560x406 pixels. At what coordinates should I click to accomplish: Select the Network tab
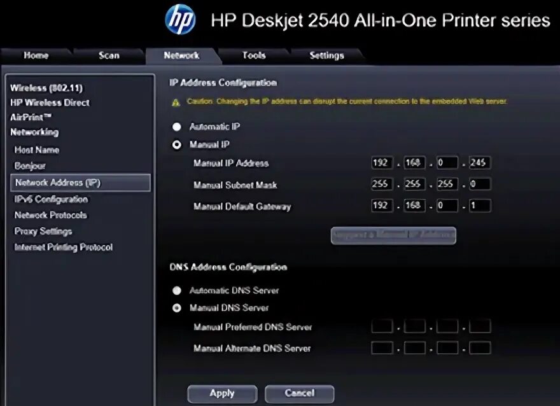coord(181,55)
